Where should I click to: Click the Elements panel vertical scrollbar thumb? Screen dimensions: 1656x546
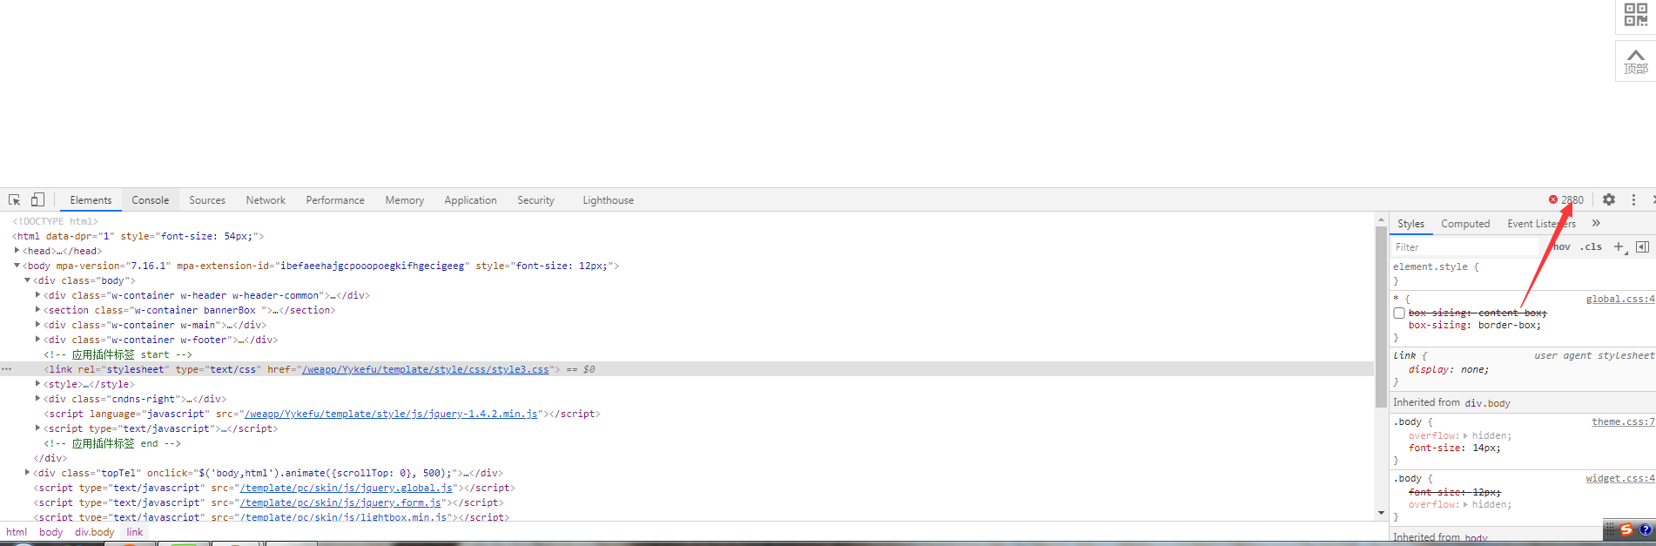coord(1381,316)
